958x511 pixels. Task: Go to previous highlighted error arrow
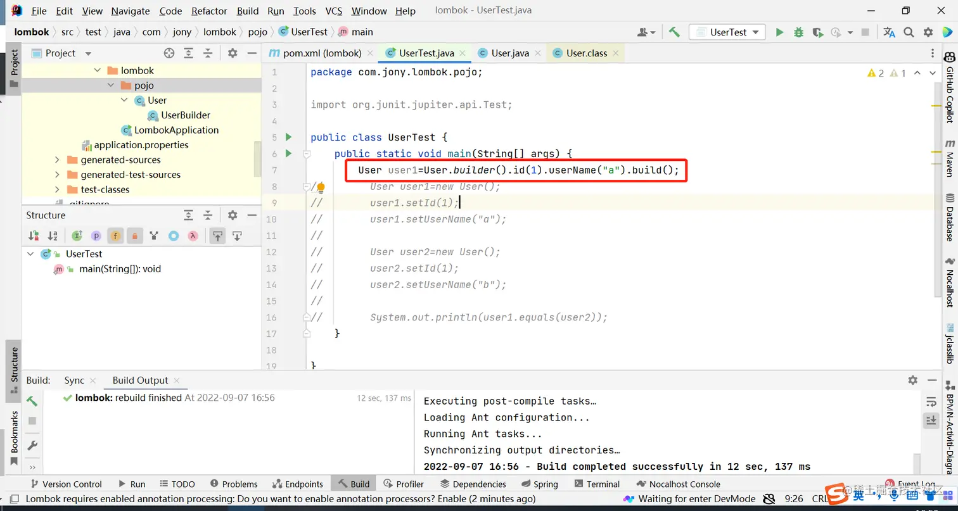918,73
